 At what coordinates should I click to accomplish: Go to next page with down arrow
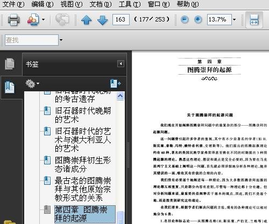click(102, 20)
